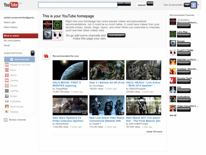This screenshot has height=155, width=206.
Task: Click MachinimaPrime avatar in Recommended Channels
Action: tap(173, 22)
